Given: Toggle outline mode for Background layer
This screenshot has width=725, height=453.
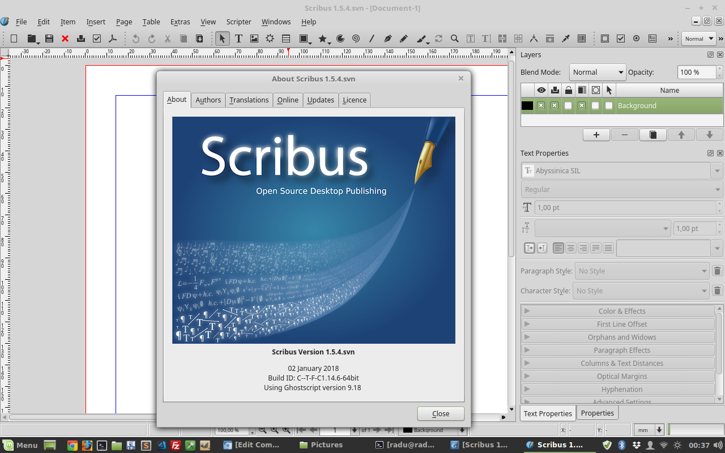Looking at the screenshot, I should pos(595,105).
